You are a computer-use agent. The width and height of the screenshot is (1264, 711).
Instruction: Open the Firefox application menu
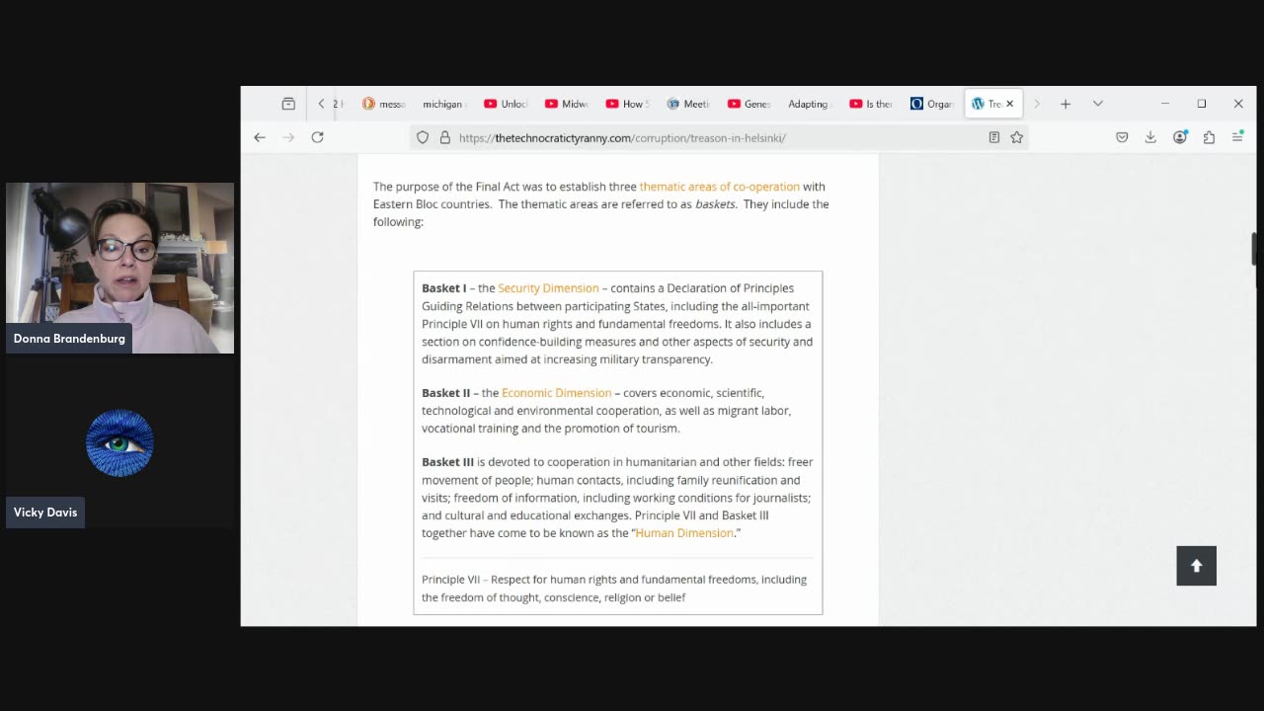1237,137
